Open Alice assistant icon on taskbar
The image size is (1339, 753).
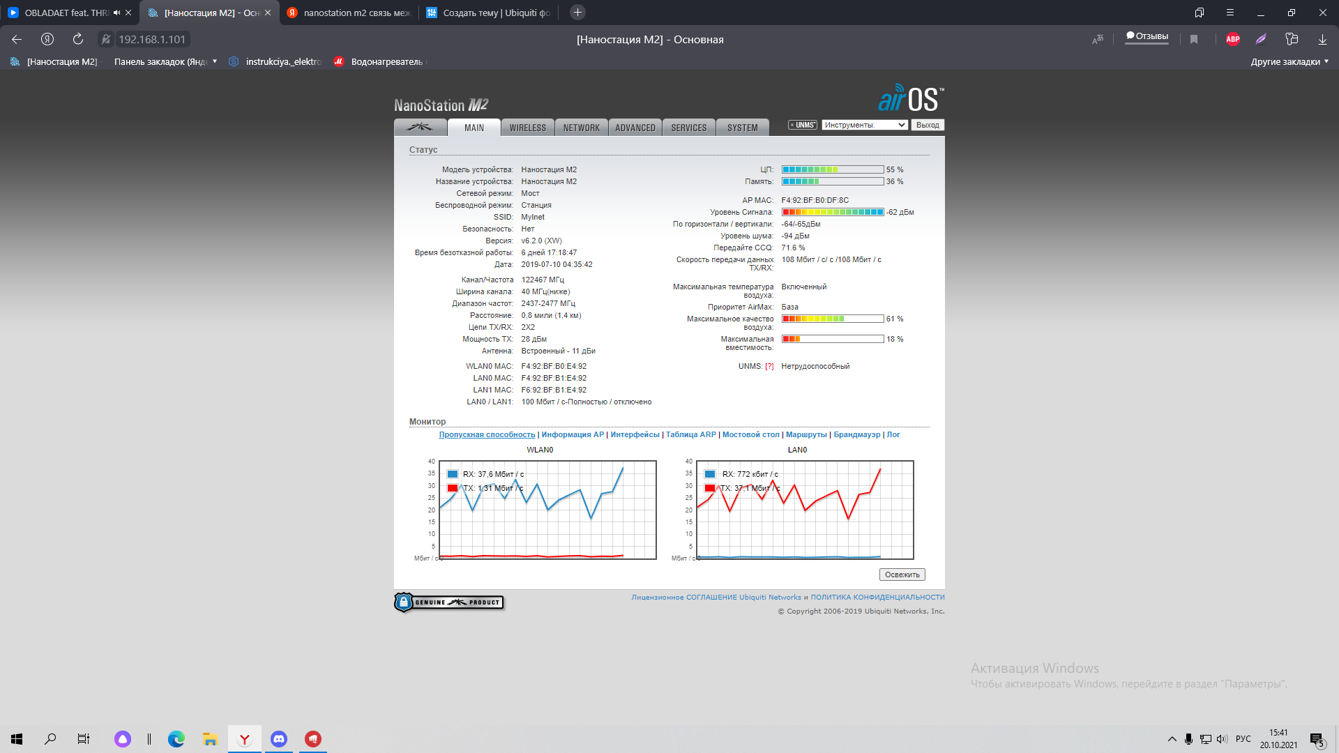(x=123, y=739)
